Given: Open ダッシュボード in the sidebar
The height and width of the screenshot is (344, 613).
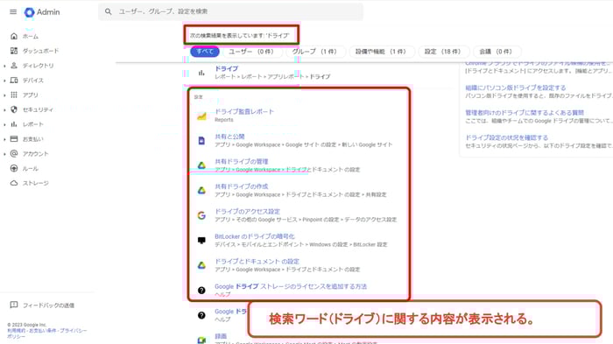Looking at the screenshot, I should click(x=40, y=51).
